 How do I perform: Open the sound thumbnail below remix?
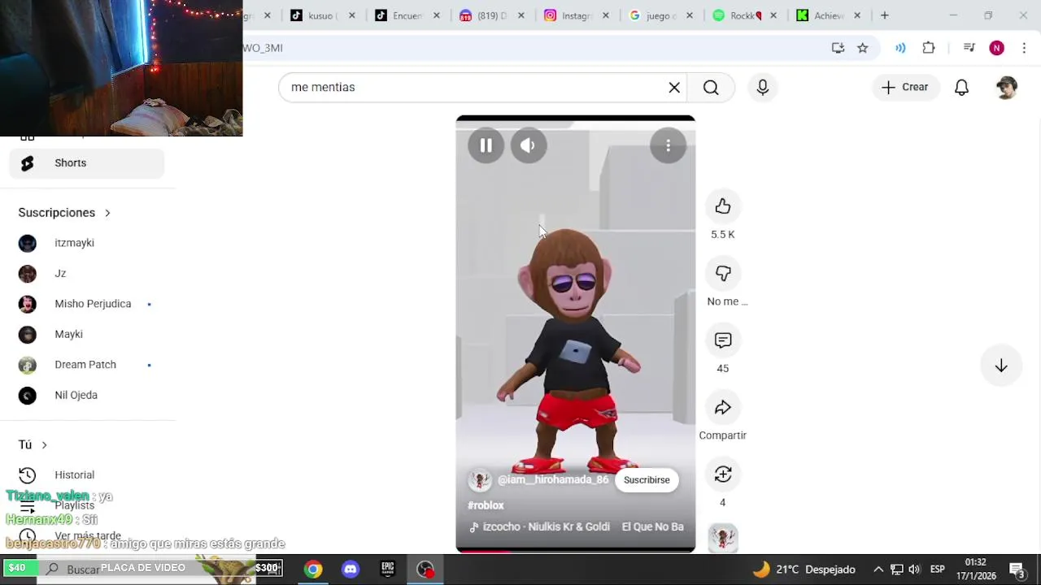coord(723,538)
